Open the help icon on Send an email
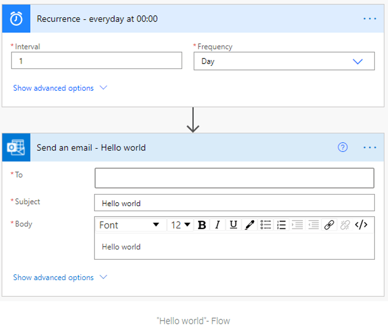388x327 pixels. point(343,148)
